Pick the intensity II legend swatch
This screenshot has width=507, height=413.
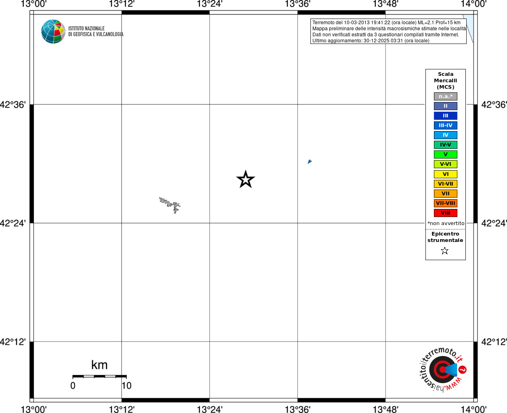(x=446, y=106)
